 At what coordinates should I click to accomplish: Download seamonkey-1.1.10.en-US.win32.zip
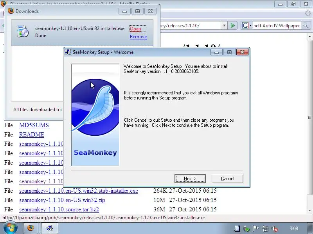tap(62, 200)
